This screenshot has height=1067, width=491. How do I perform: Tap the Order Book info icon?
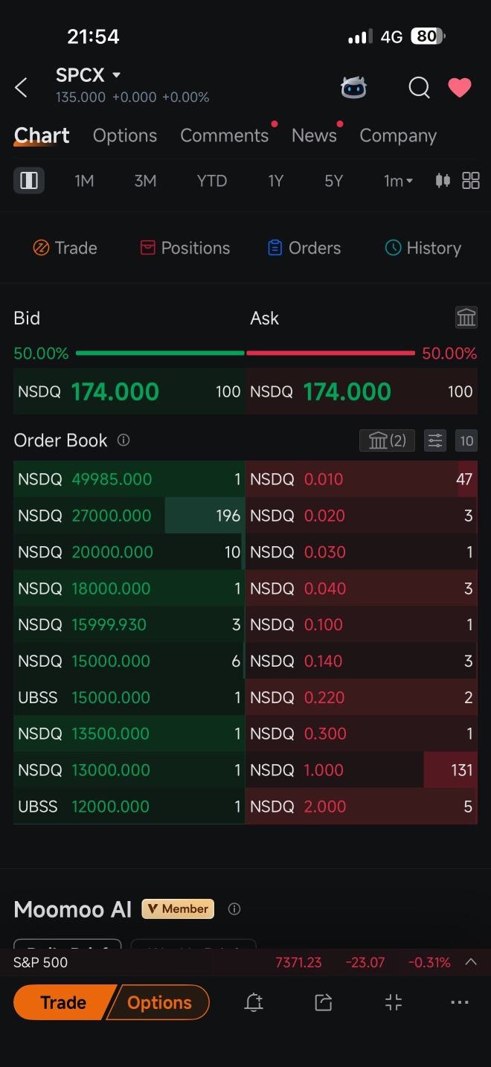pos(123,440)
